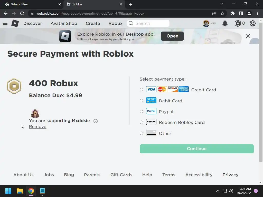263x197 pixels.
Task: Switch to the Roblox browser tab
Action: click(x=94, y=4)
